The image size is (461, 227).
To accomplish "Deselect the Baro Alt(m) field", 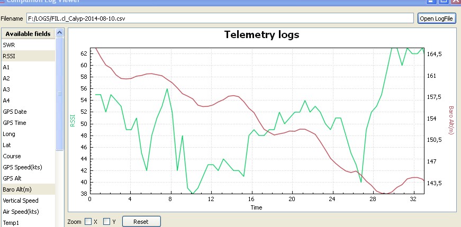I will point(28,189).
